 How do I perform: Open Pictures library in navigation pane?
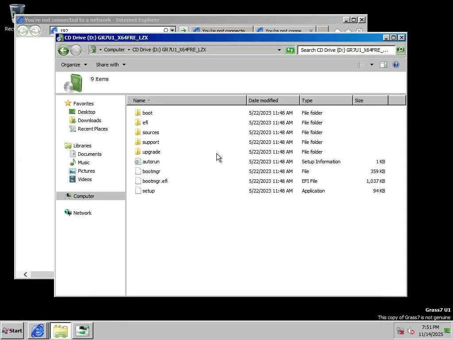pos(86,171)
